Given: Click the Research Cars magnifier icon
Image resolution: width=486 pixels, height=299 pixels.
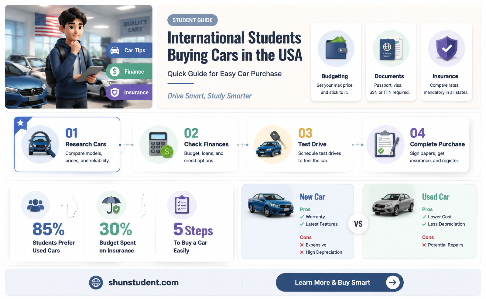Looking at the screenshot, I should pyautogui.click(x=41, y=144).
